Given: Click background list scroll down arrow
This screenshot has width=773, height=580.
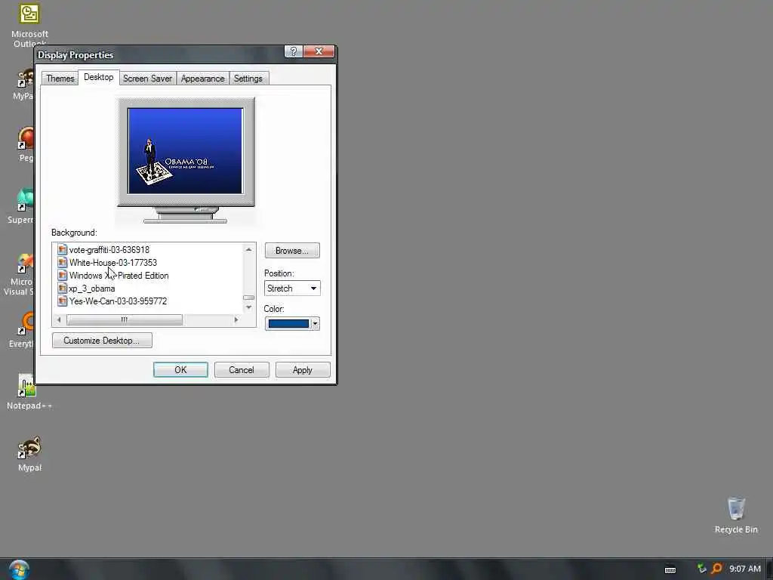Looking at the screenshot, I should (248, 307).
